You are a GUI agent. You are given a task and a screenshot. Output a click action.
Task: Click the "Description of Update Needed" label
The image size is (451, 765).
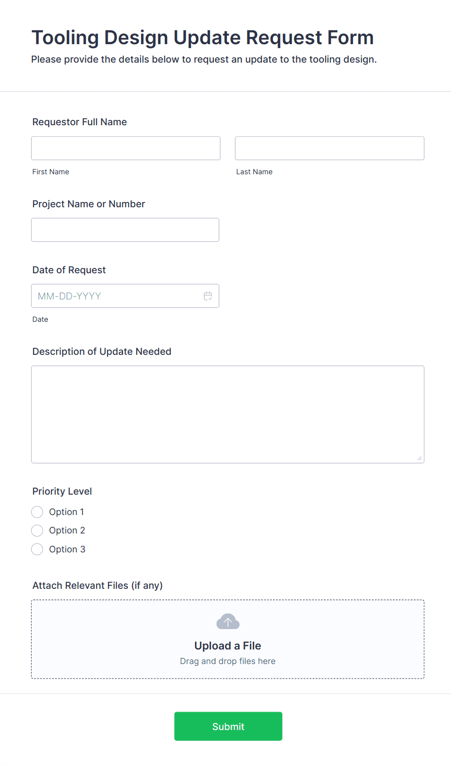tap(102, 351)
